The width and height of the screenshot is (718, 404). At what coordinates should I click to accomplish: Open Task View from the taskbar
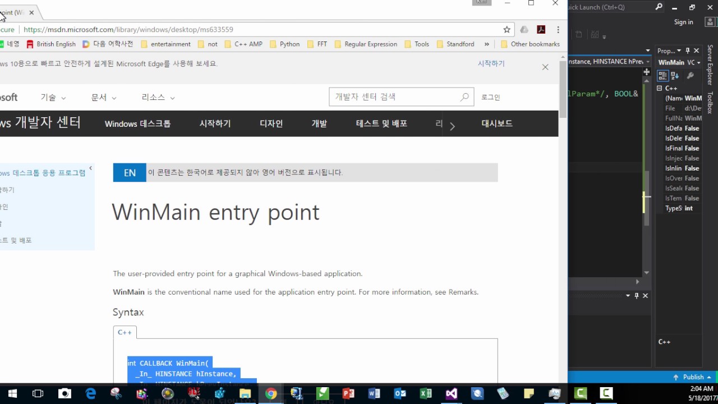click(x=38, y=393)
